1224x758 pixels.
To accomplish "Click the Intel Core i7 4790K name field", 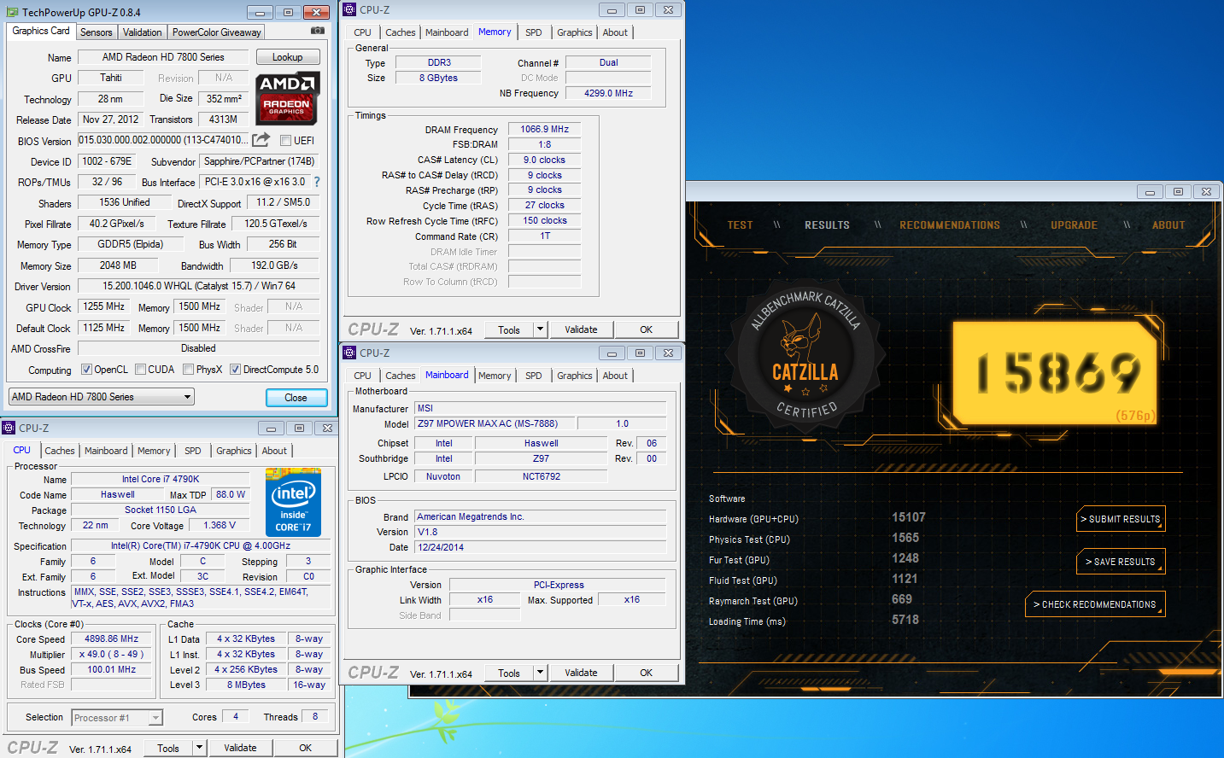I will tap(161, 479).
